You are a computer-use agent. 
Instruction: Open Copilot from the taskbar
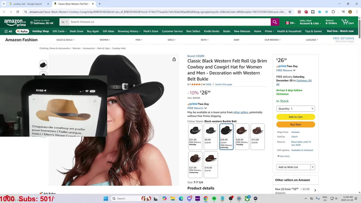coord(164,198)
